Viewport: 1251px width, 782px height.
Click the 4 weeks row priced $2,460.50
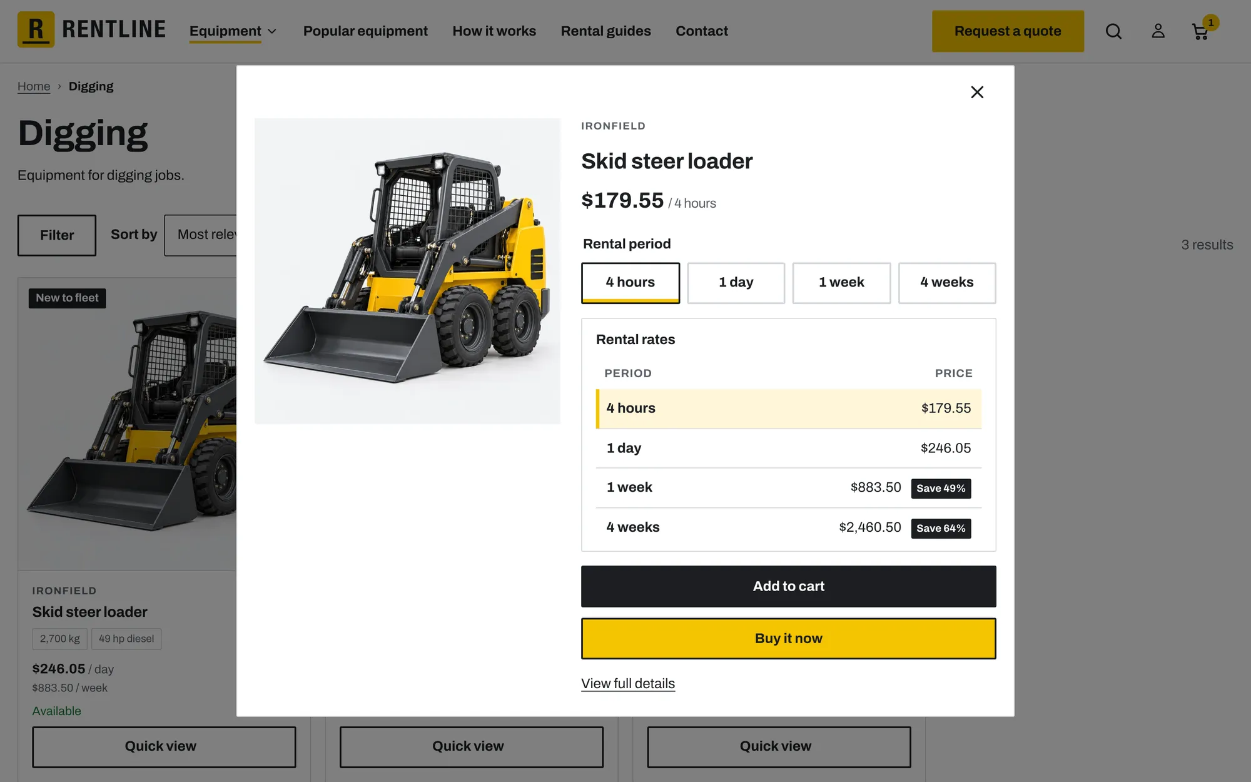click(x=788, y=527)
